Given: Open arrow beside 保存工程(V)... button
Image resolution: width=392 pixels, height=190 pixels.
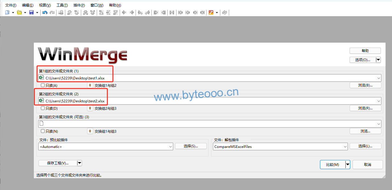Looking at the screenshot, I should [x=79, y=163].
